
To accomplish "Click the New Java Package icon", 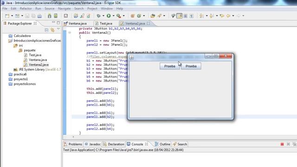I will (x=133, y=16).
